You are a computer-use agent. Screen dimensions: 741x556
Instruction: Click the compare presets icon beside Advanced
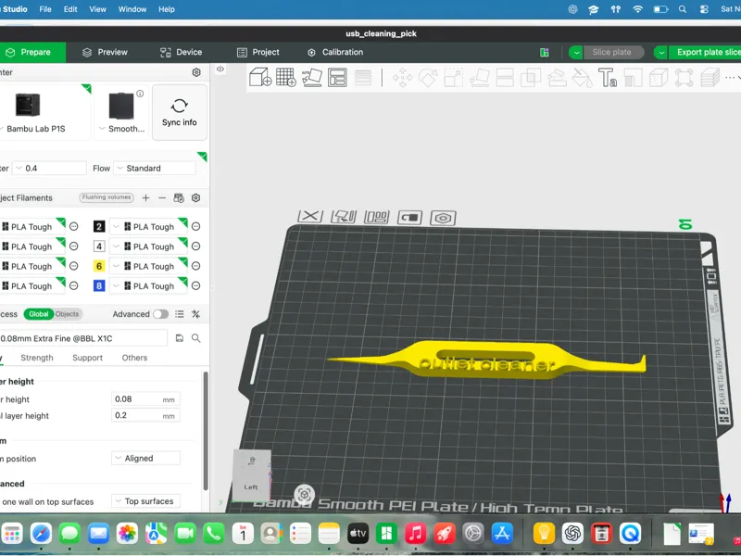[x=195, y=314]
